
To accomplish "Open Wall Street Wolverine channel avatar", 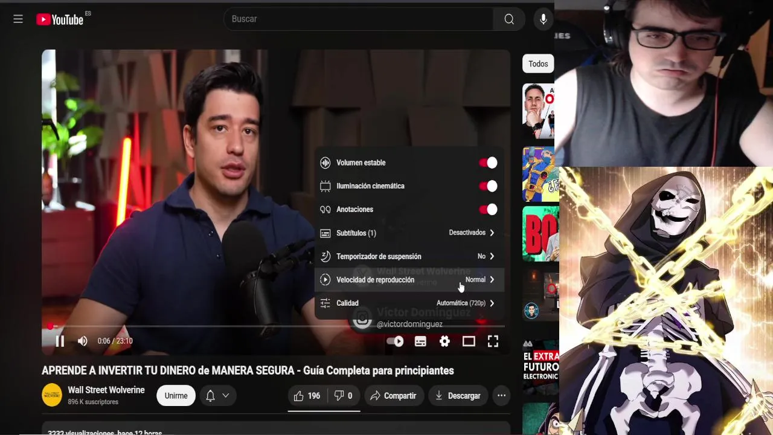I will click(x=52, y=395).
